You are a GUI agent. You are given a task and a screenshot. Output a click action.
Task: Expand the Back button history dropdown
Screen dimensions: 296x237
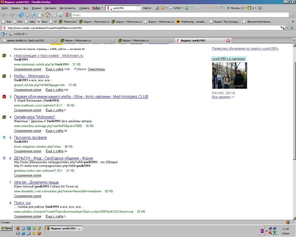pyautogui.click(x=8, y=15)
